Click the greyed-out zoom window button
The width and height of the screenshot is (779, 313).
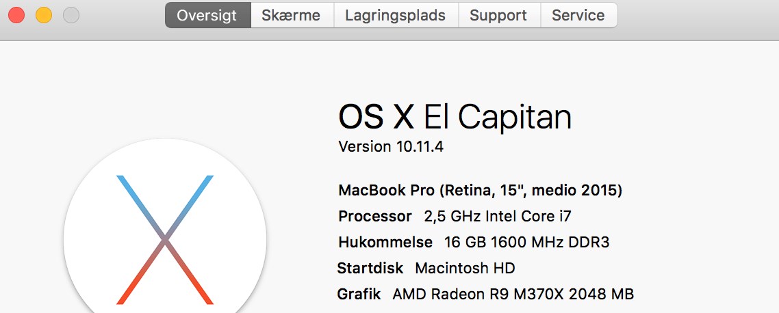click(x=71, y=16)
